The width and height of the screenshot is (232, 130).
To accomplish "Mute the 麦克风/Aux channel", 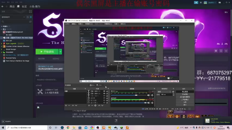I will click(x=148, y=95).
